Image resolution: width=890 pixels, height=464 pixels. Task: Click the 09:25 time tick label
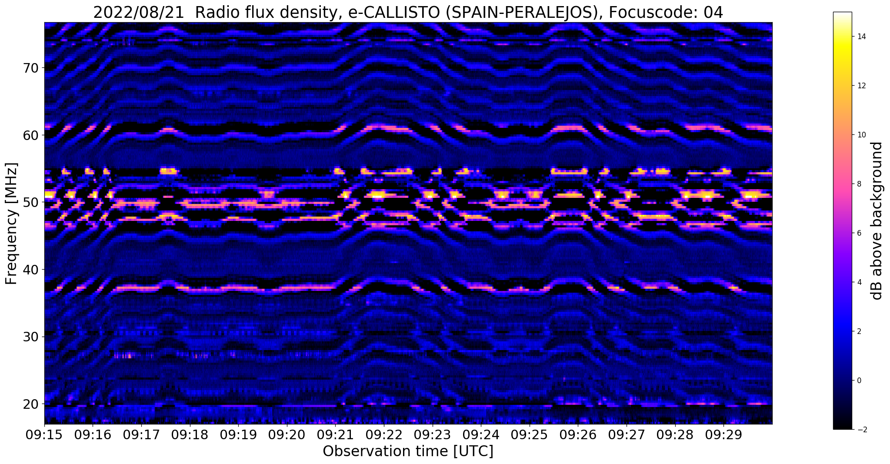coord(530,434)
